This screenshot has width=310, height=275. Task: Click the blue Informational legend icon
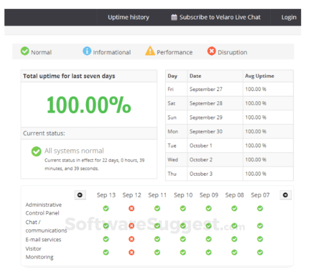pyautogui.click(x=87, y=51)
